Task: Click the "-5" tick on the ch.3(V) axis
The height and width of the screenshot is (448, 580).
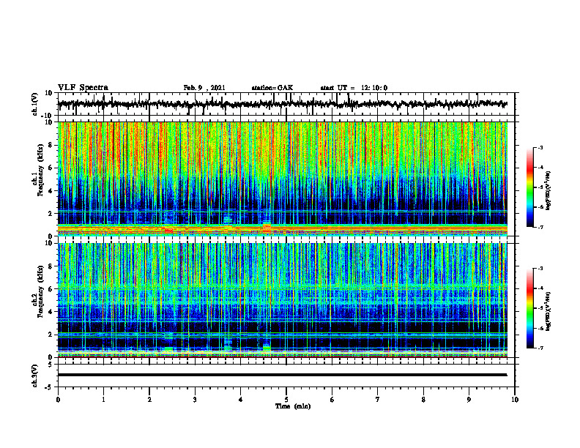Action: coord(49,387)
